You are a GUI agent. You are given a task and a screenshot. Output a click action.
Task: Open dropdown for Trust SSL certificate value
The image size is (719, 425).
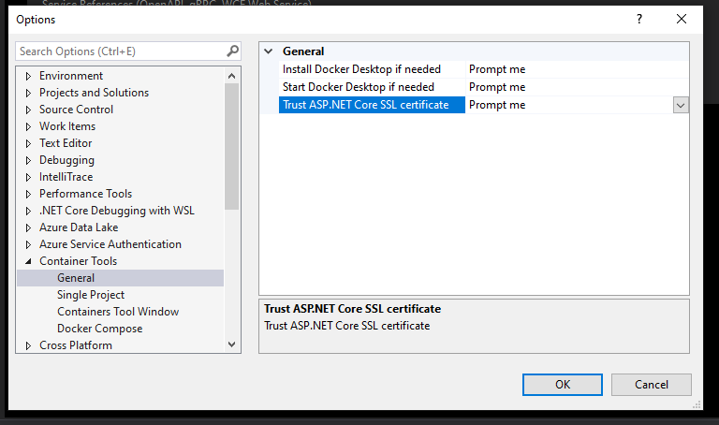coord(681,106)
